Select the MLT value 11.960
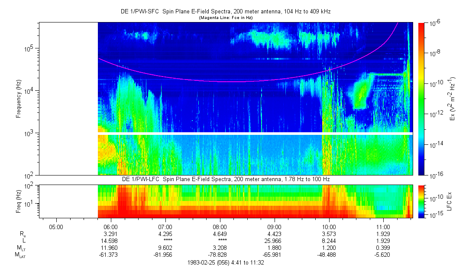 [111, 249]
